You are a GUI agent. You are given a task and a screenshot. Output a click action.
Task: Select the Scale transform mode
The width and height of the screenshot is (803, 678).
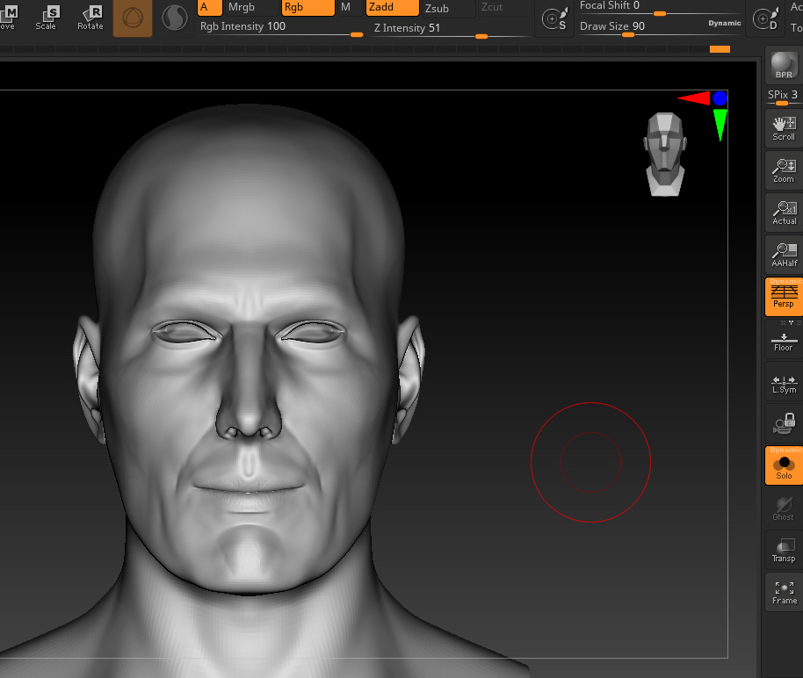click(46, 17)
